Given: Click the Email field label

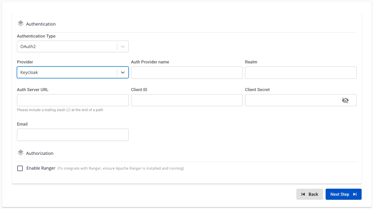Looking at the screenshot, I should 22,124.
